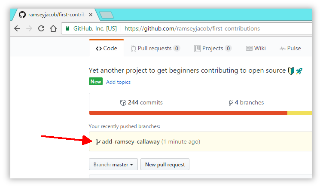Click the branch icon beside 4 branches

point(231,102)
